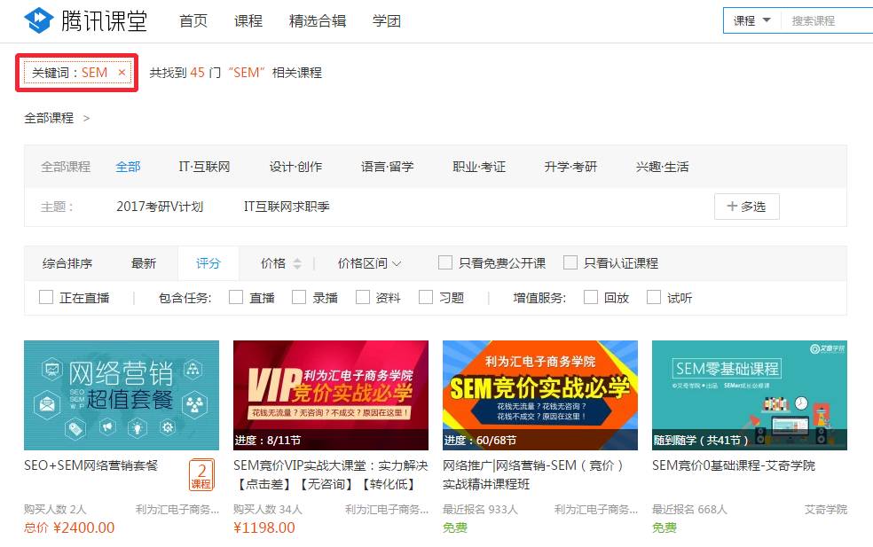Open the SEM零基础课程 course thumbnail

pyautogui.click(x=750, y=395)
